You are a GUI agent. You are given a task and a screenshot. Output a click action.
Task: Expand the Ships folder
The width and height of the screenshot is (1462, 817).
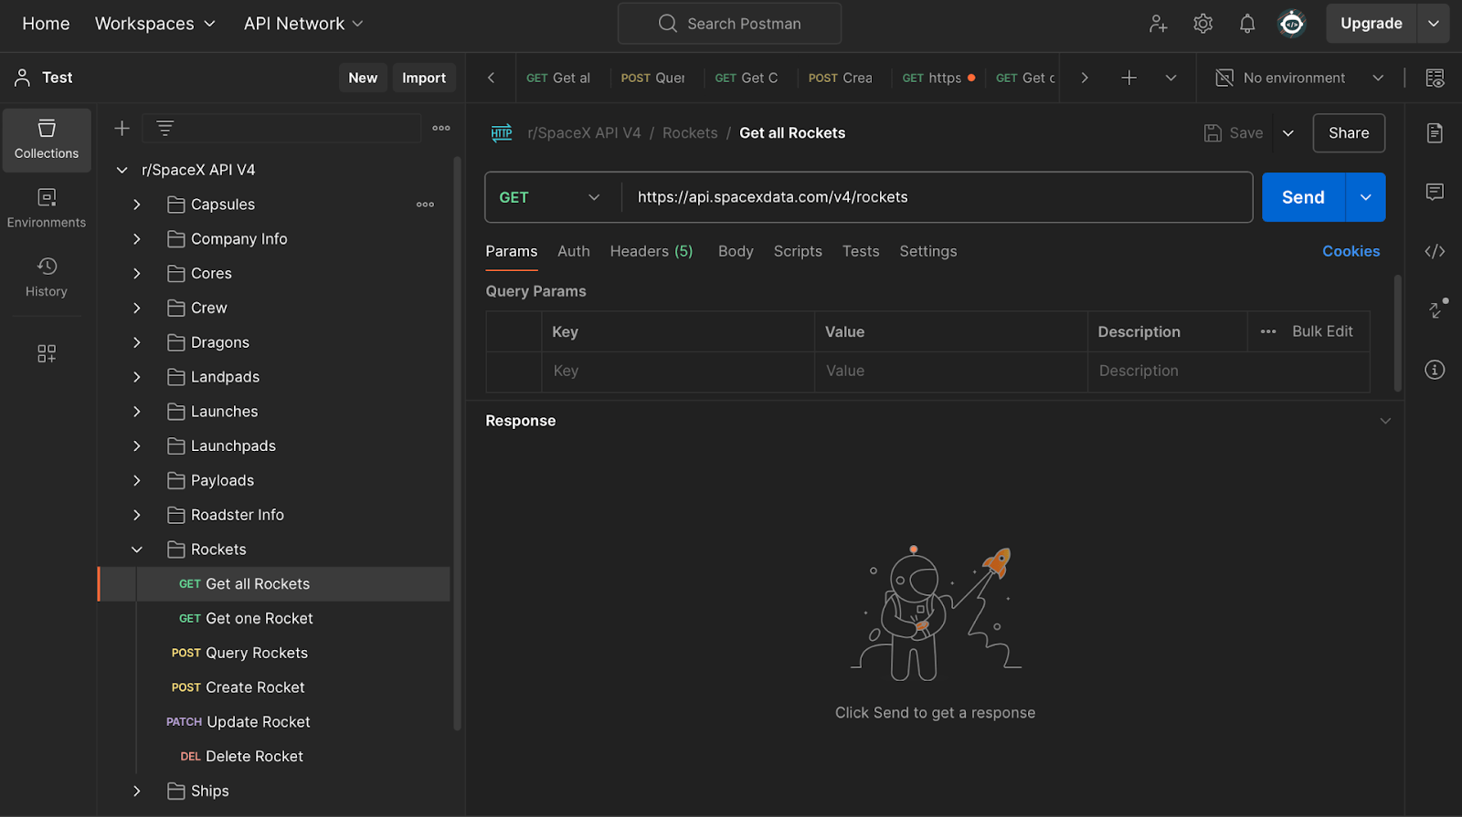pos(137,791)
